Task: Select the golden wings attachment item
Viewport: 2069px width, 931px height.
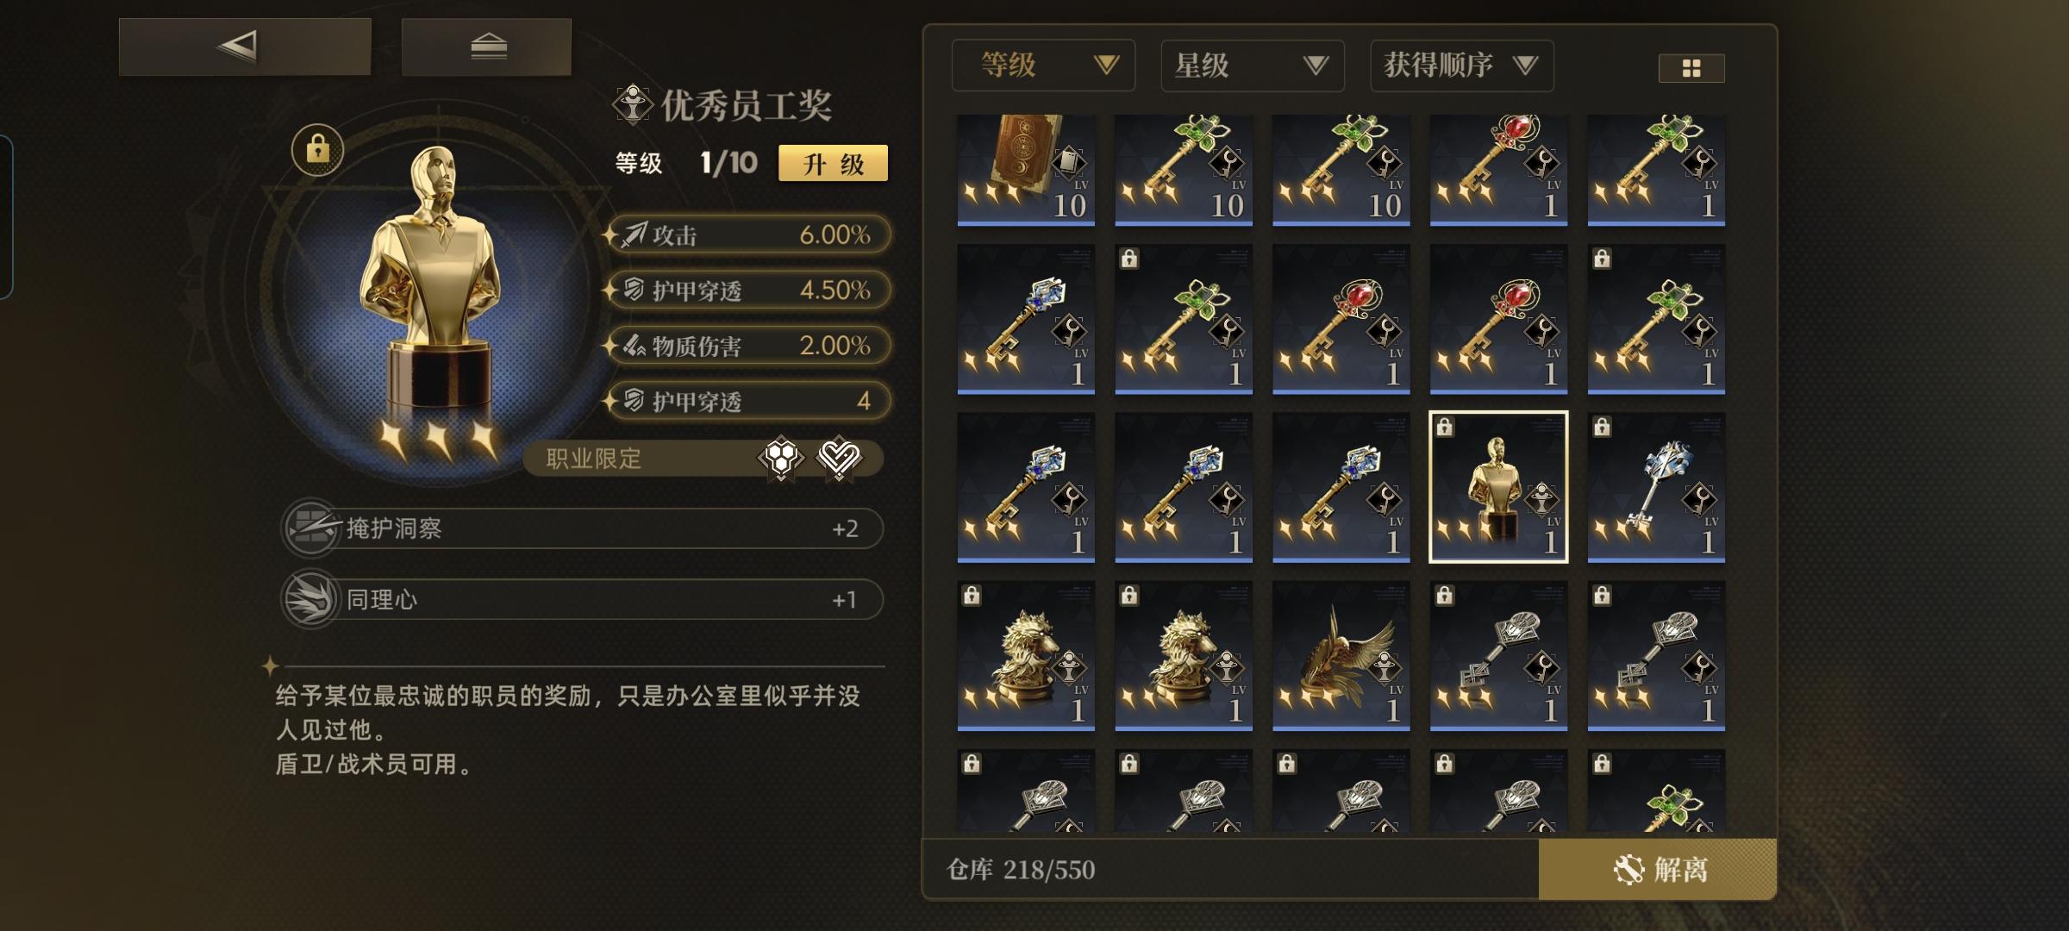Action: coord(1341,655)
